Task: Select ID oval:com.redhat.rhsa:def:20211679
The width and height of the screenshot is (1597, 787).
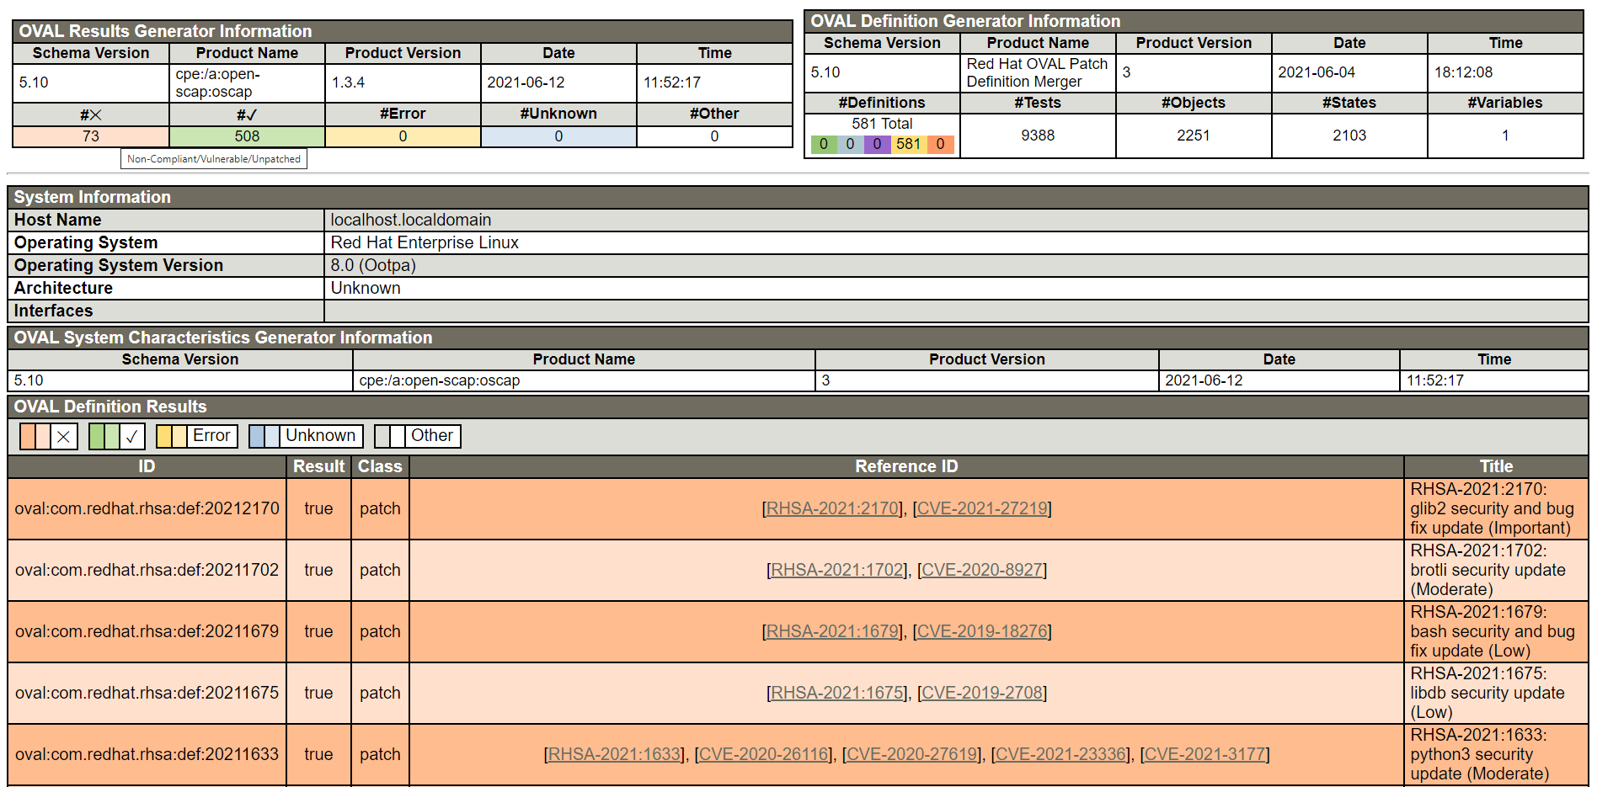Action: [x=147, y=631]
